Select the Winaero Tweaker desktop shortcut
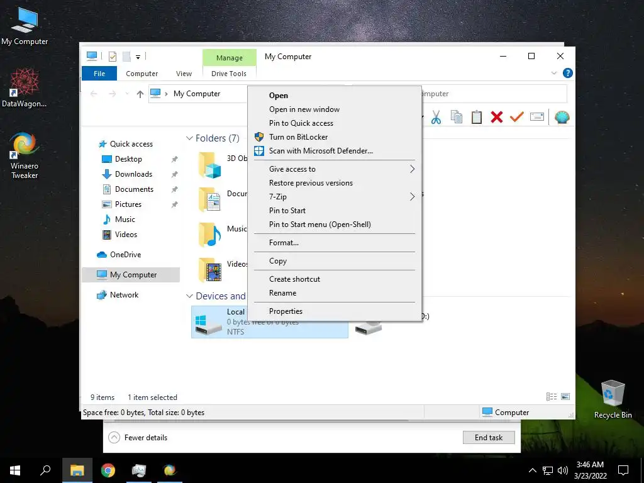The height and width of the screenshot is (483, 644). coord(25,156)
